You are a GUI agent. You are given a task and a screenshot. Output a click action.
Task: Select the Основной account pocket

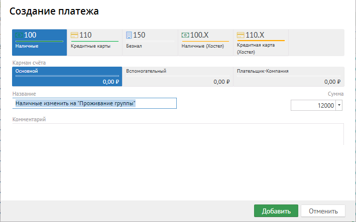click(67, 76)
